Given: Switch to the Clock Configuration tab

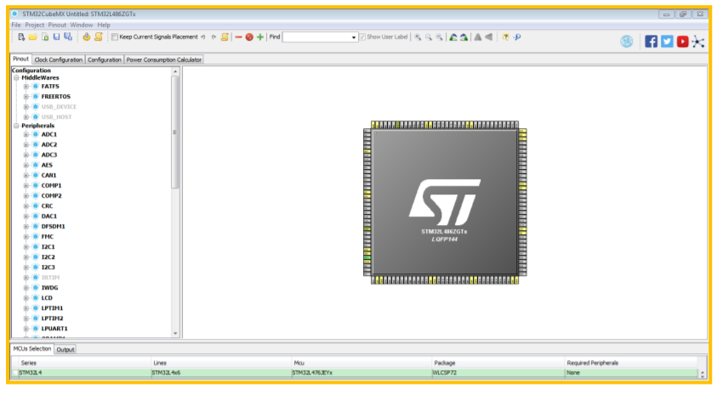Looking at the screenshot, I should pyautogui.click(x=59, y=59).
